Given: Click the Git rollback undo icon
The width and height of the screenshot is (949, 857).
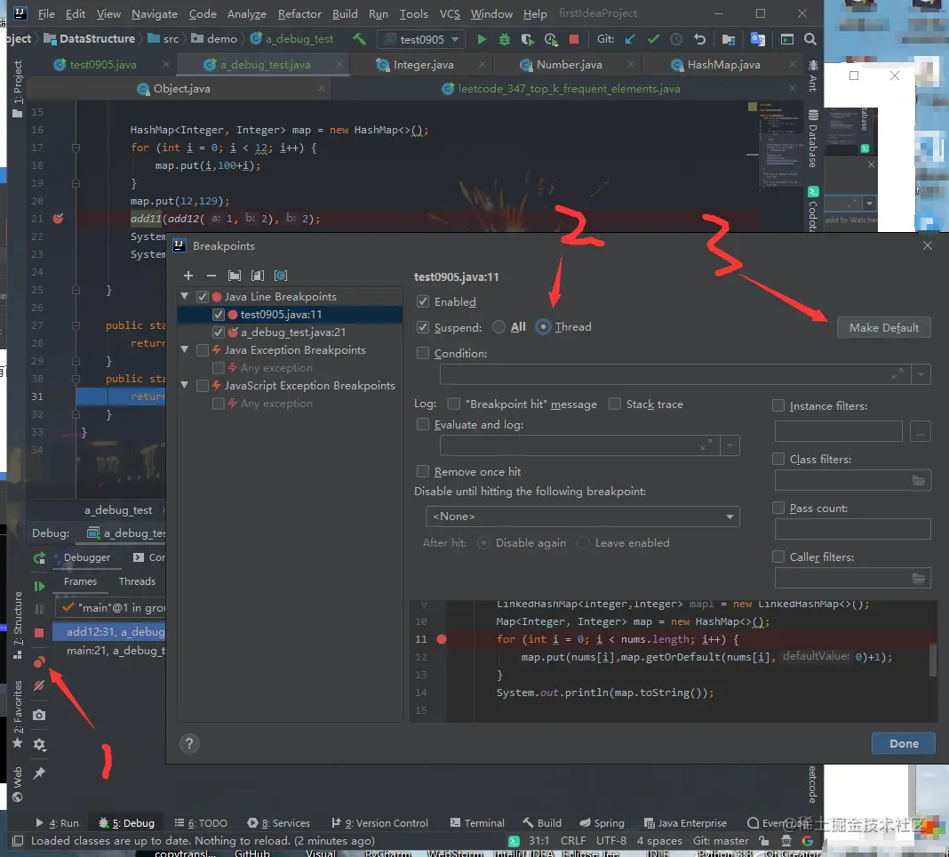Looking at the screenshot, I should point(699,39).
